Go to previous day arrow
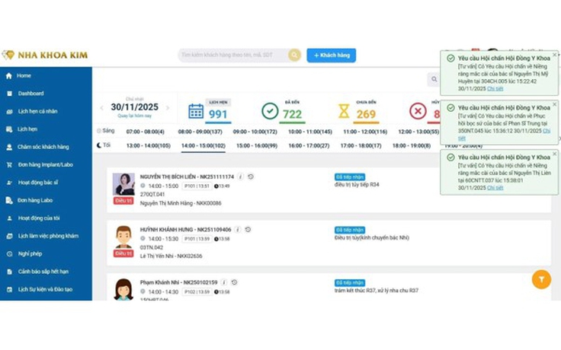Screen dimensions: 561x350 tap(101, 107)
